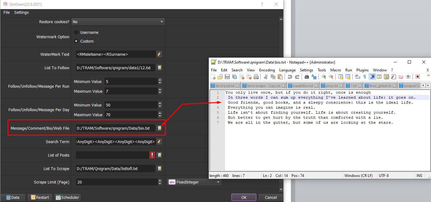The width and height of the screenshot is (431, 202).
Task: Click the Scheduler button
Action: [67, 197]
